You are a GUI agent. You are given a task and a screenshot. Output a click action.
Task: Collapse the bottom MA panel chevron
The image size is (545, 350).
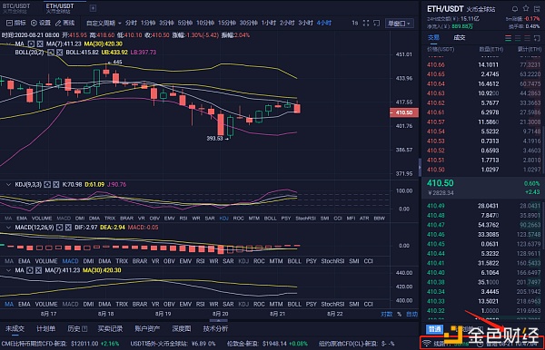(x=8, y=270)
